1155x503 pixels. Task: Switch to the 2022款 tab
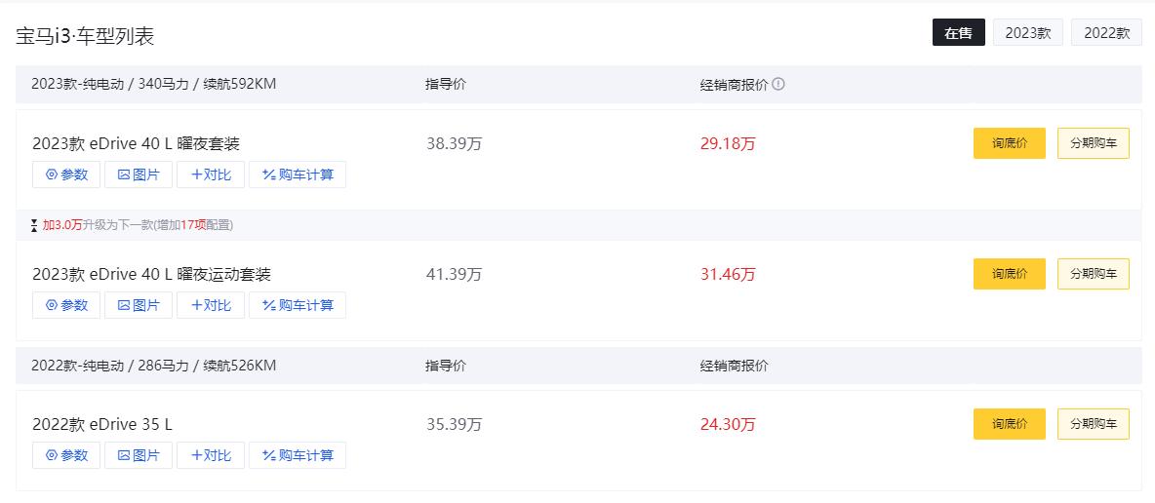click(x=1106, y=32)
